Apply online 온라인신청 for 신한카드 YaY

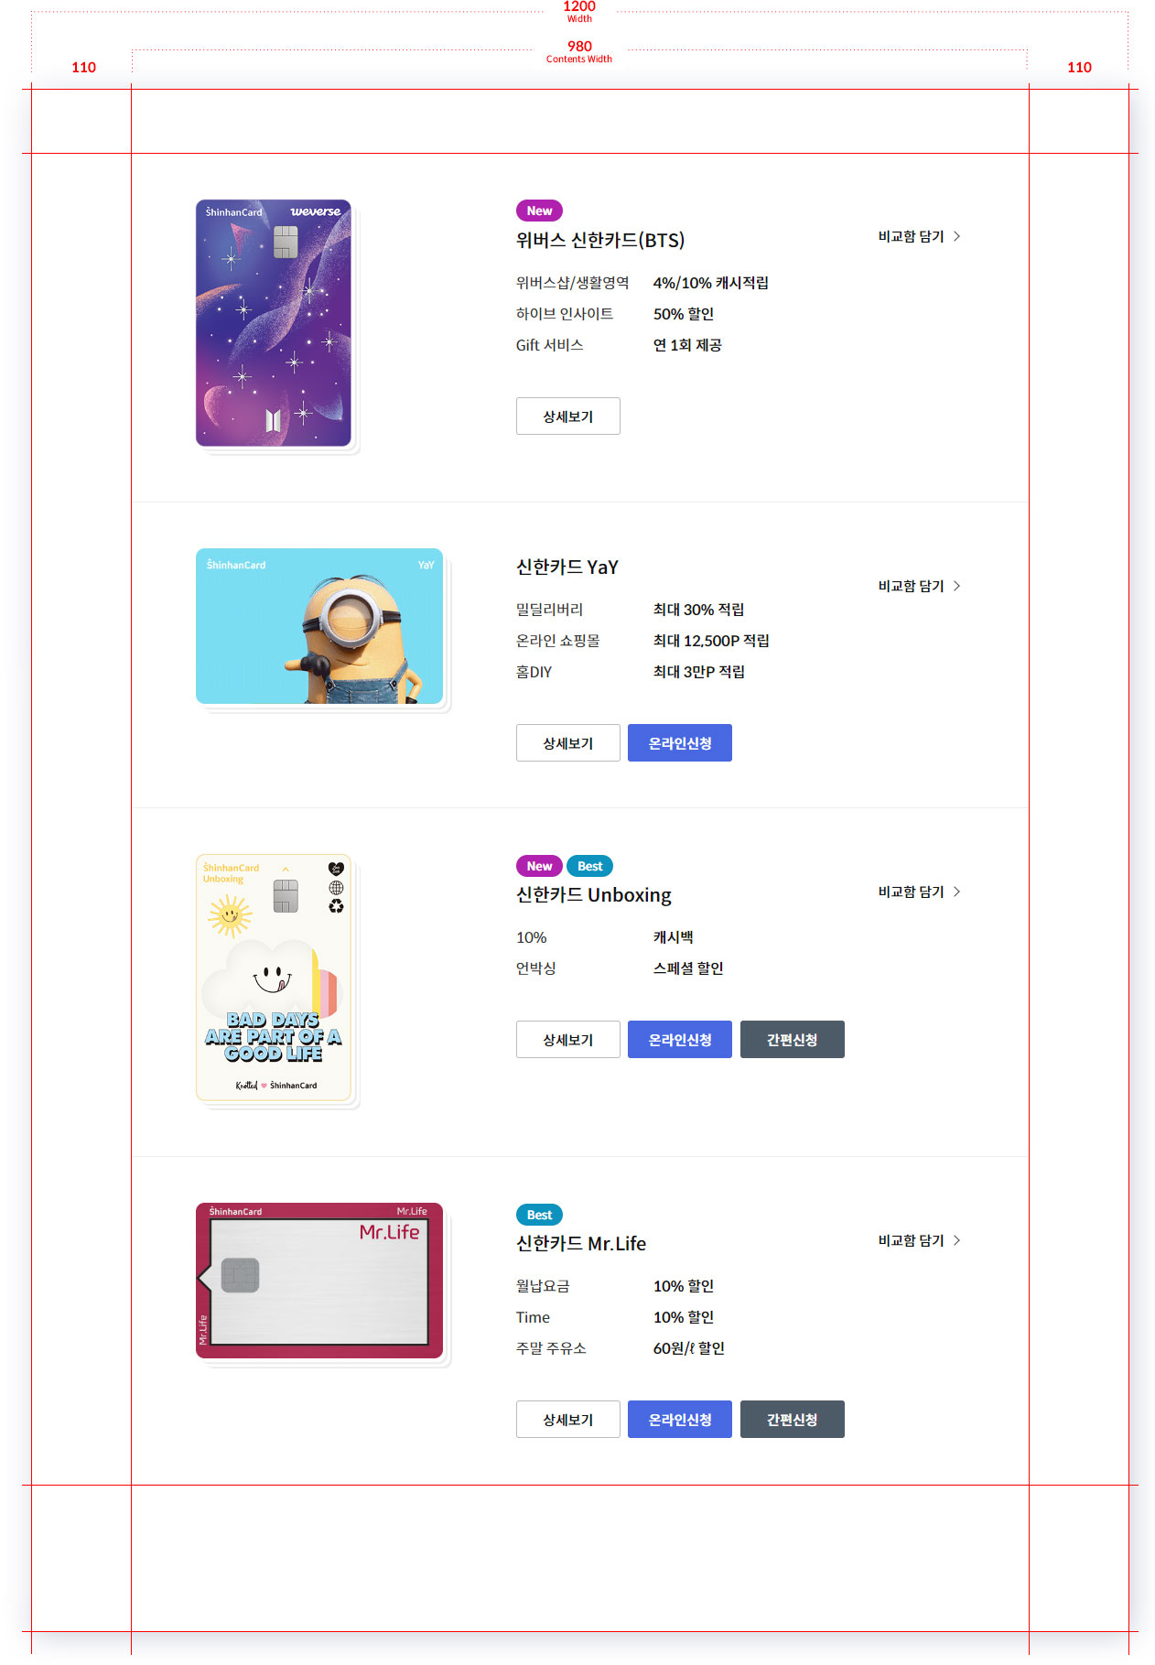tap(680, 743)
